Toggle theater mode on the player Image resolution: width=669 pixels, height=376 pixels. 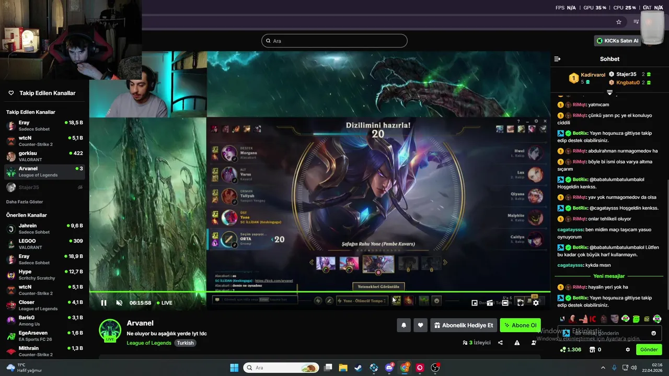[505, 303]
